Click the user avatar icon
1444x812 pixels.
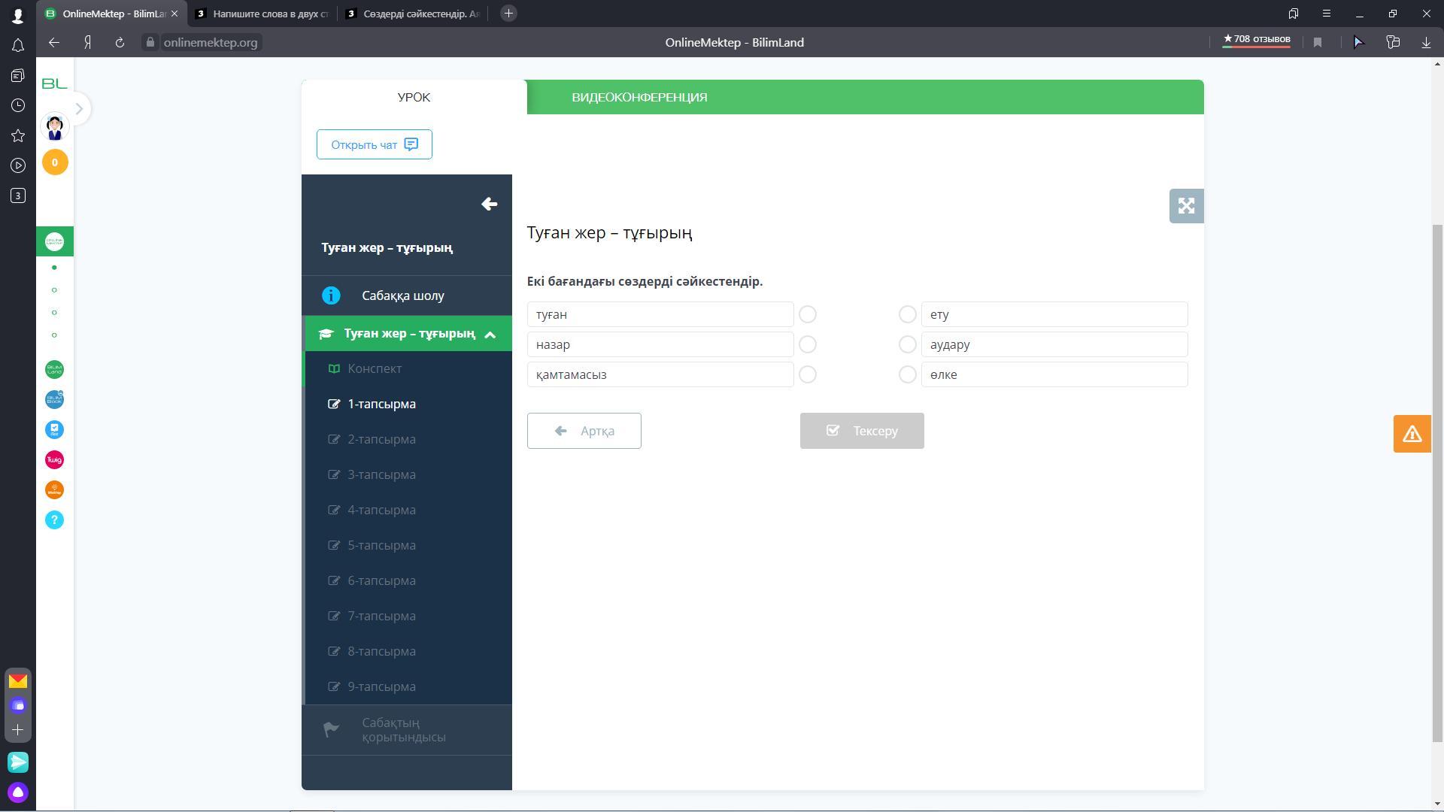[x=55, y=127]
